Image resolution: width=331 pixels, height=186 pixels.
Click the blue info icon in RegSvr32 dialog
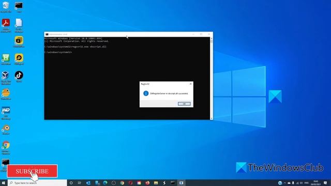146,93
